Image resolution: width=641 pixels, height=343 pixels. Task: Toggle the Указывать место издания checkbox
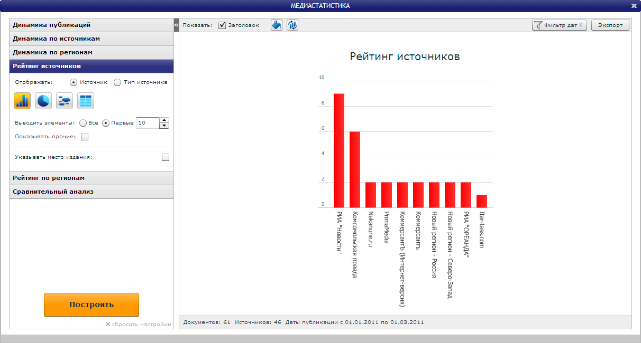(x=166, y=157)
